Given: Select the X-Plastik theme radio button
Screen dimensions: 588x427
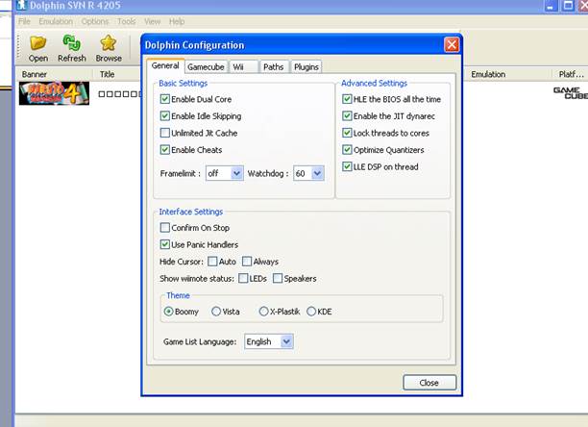Looking at the screenshot, I should [x=263, y=312].
